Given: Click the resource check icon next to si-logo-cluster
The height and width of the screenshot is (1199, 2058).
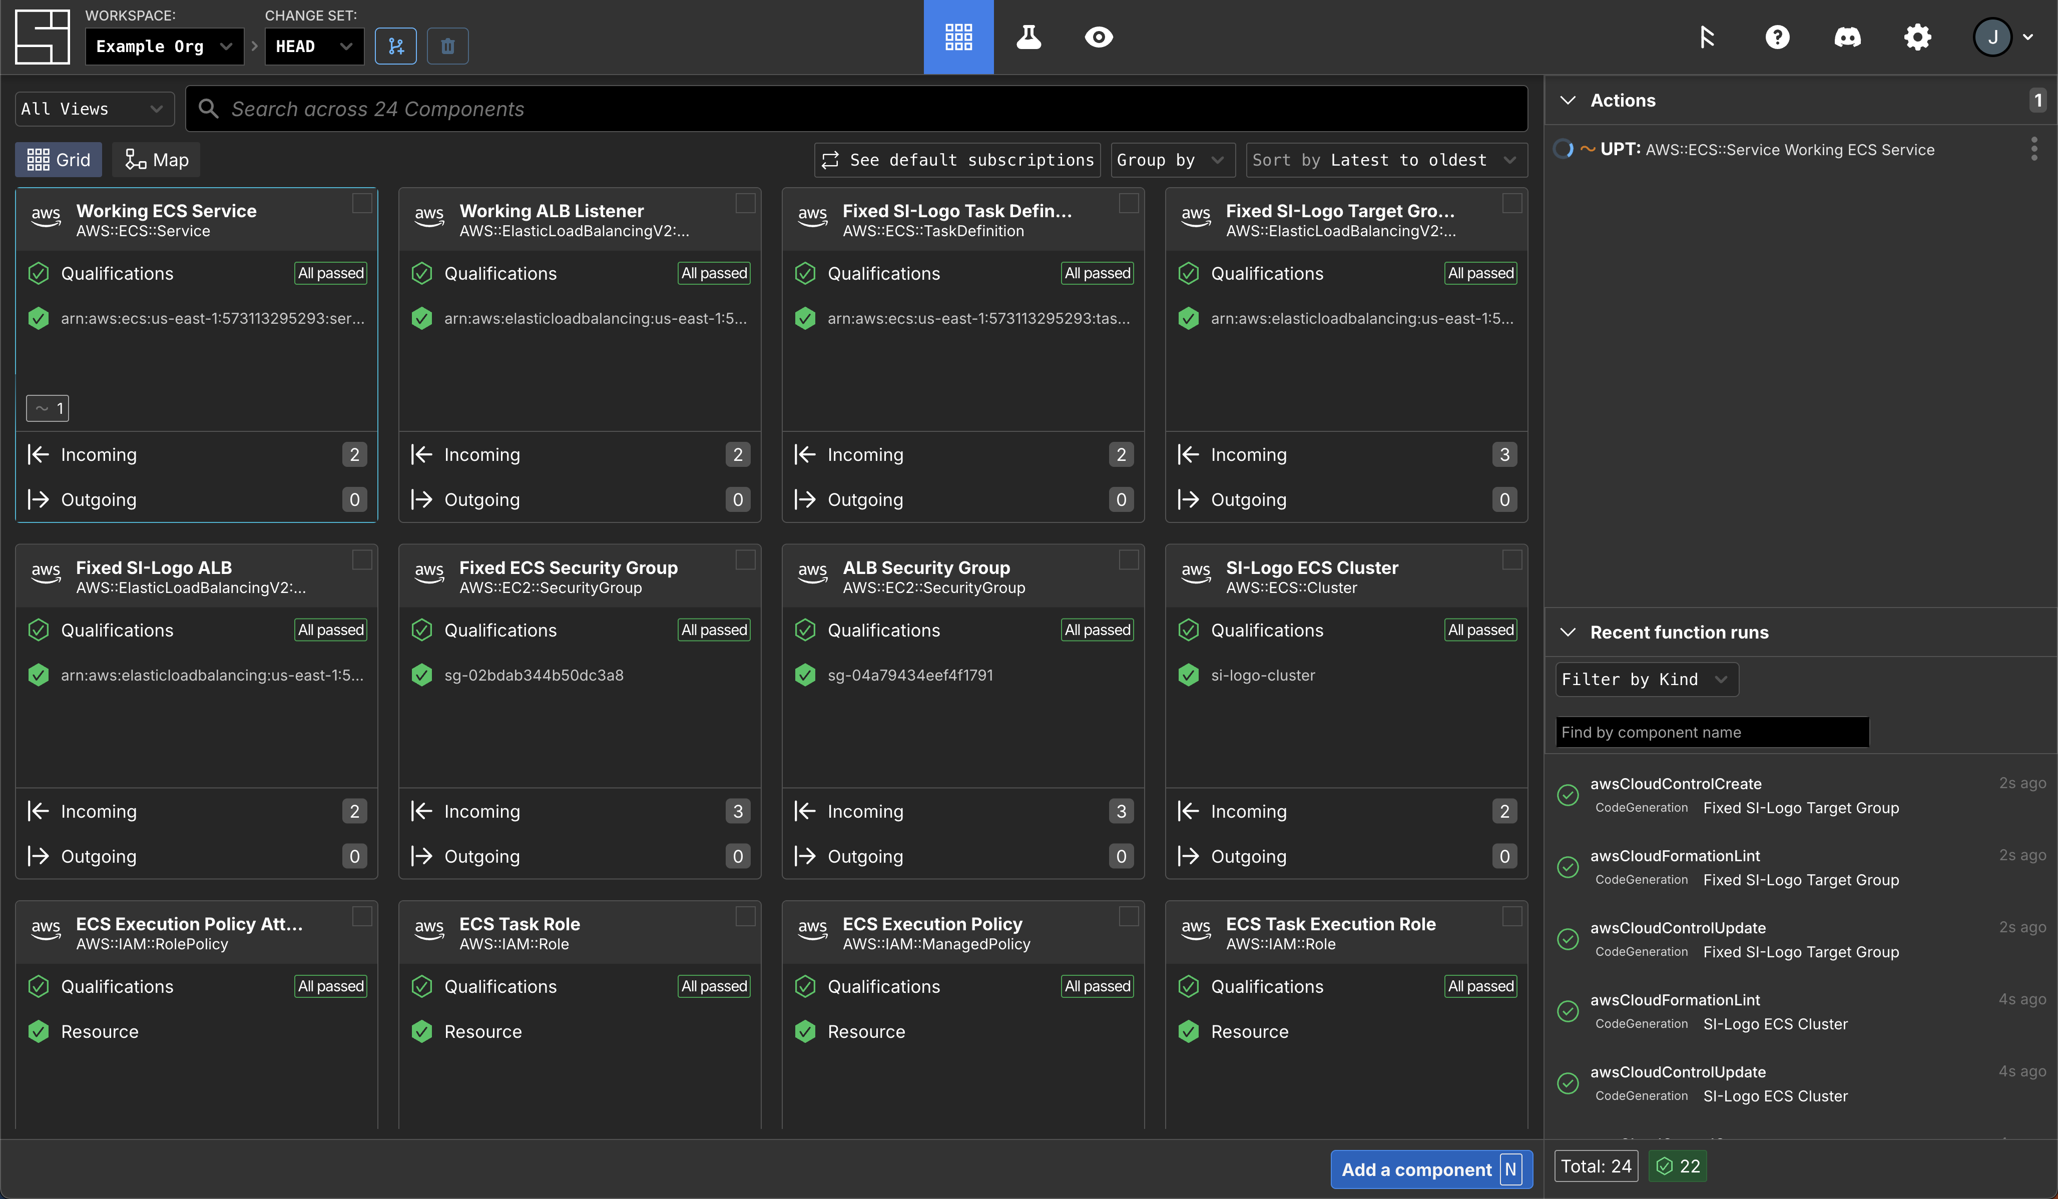Looking at the screenshot, I should coord(1189,675).
